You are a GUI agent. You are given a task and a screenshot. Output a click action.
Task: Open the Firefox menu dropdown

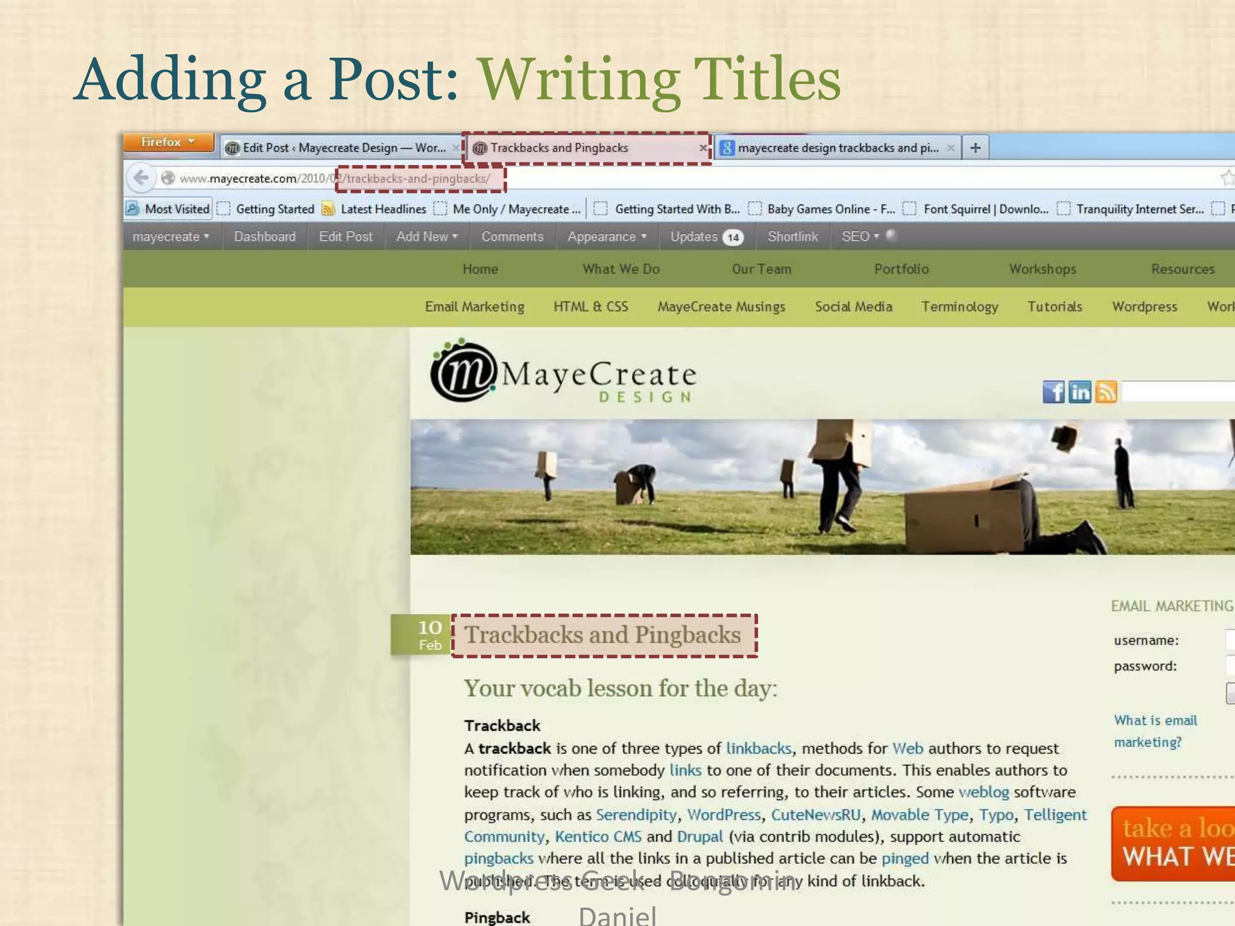click(168, 142)
